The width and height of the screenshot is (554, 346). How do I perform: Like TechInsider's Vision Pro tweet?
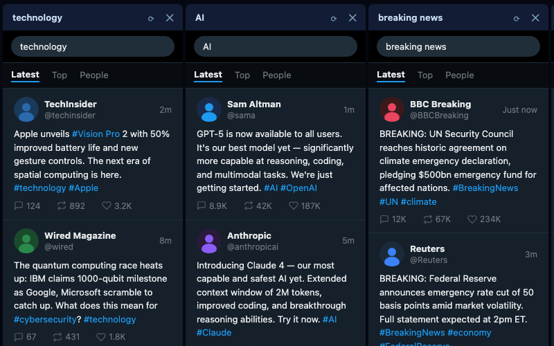click(117, 206)
